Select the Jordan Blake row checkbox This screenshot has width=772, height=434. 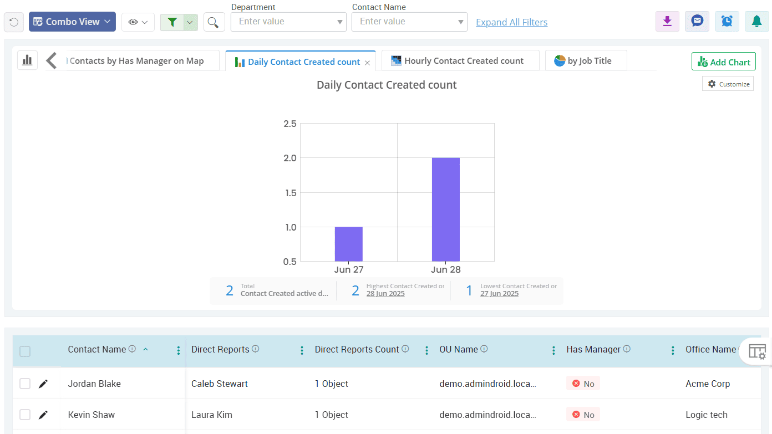(x=25, y=384)
